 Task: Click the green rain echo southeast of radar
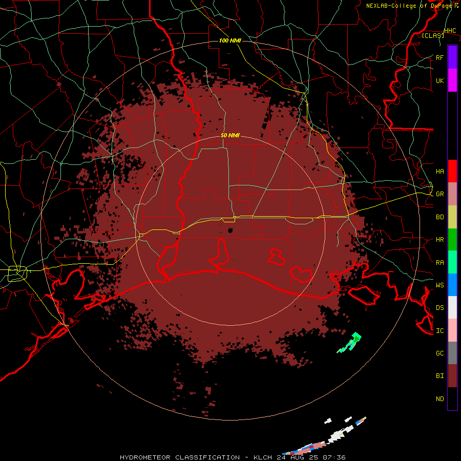pyautogui.click(x=349, y=343)
